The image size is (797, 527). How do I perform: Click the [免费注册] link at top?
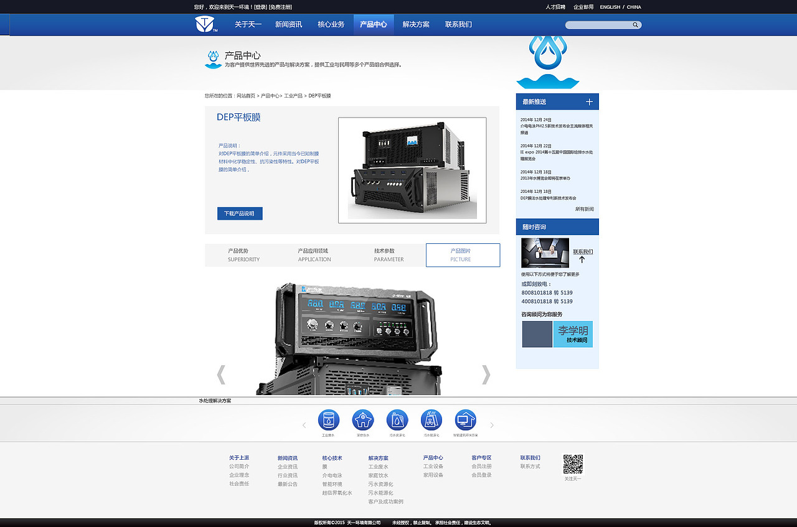[x=280, y=7]
